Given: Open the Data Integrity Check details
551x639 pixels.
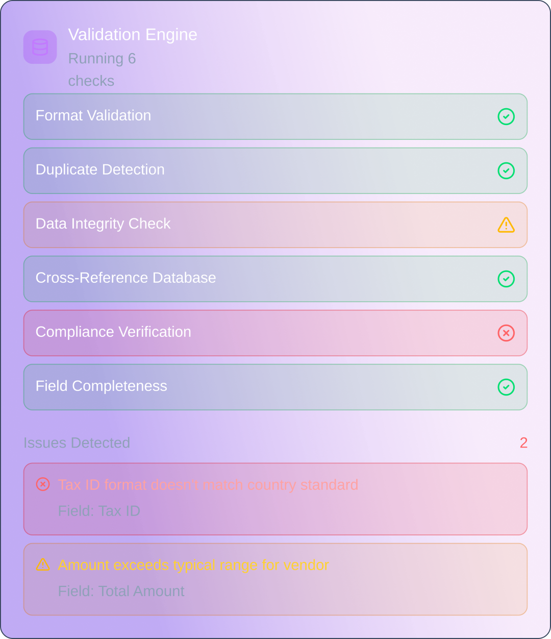Looking at the screenshot, I should point(275,225).
